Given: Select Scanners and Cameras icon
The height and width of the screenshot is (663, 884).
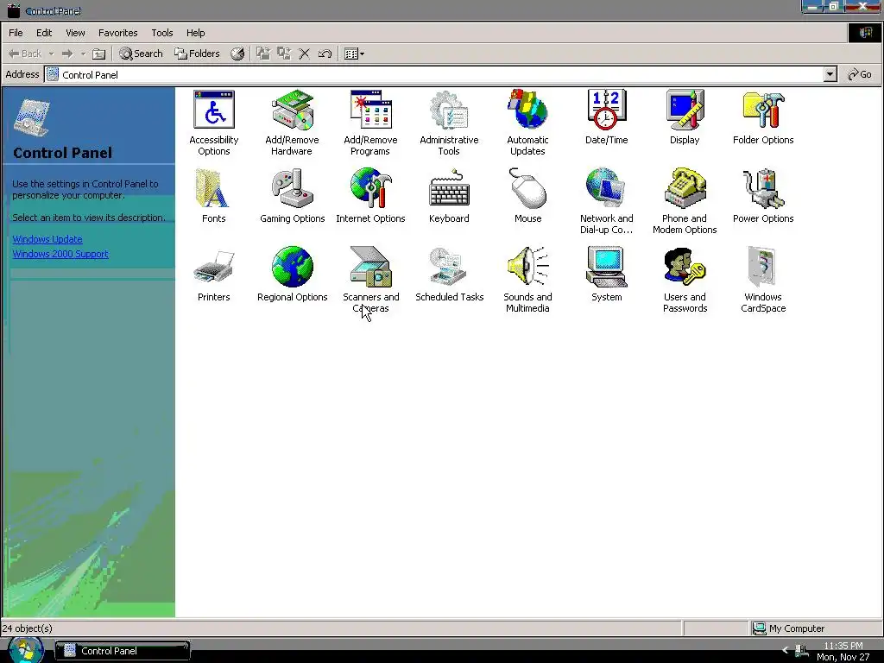Looking at the screenshot, I should [x=370, y=268].
